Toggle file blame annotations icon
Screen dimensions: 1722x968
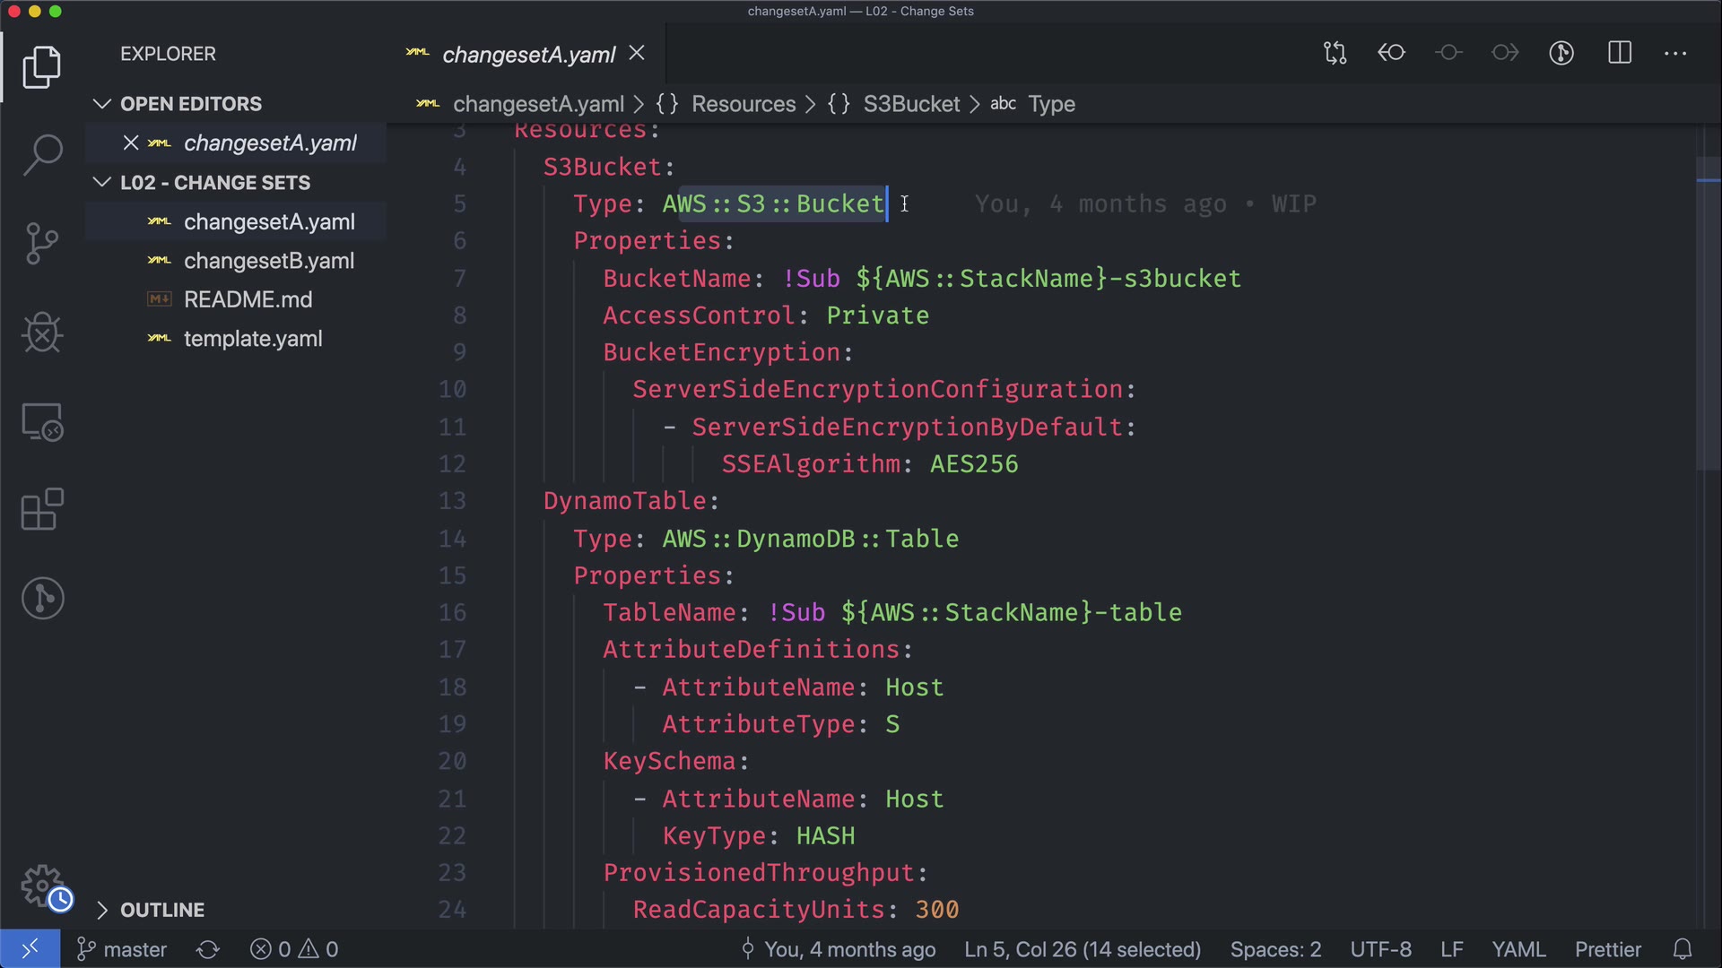coord(1561,53)
